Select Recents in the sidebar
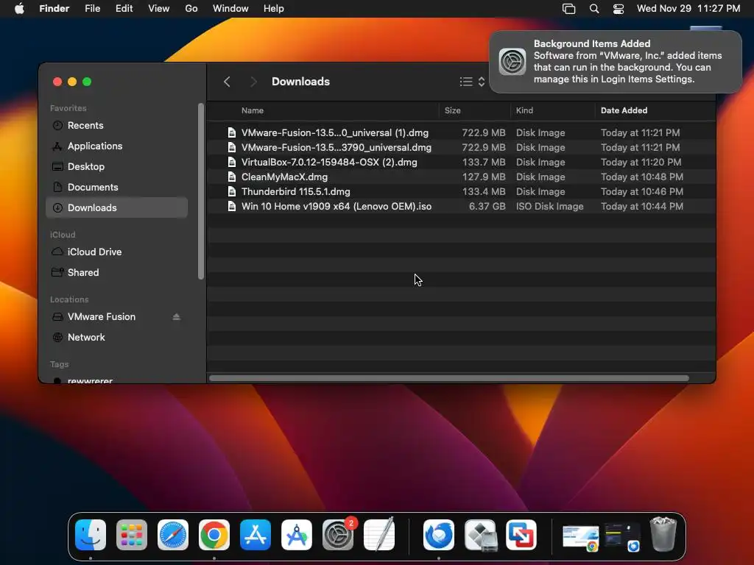754x565 pixels. [116, 125]
